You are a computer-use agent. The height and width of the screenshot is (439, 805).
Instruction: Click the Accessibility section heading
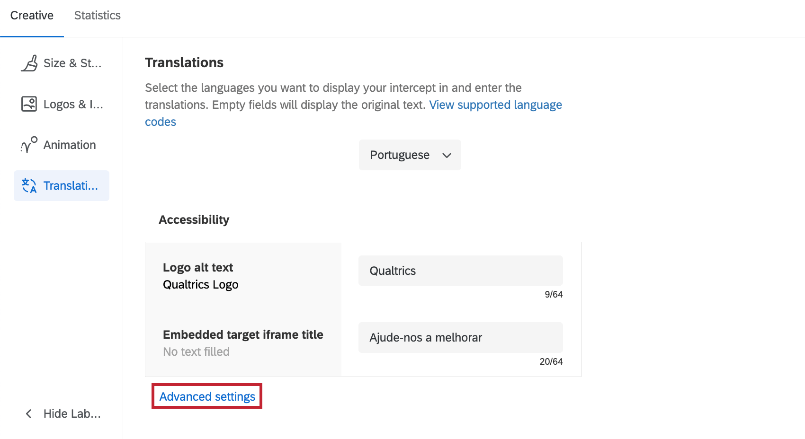194,219
